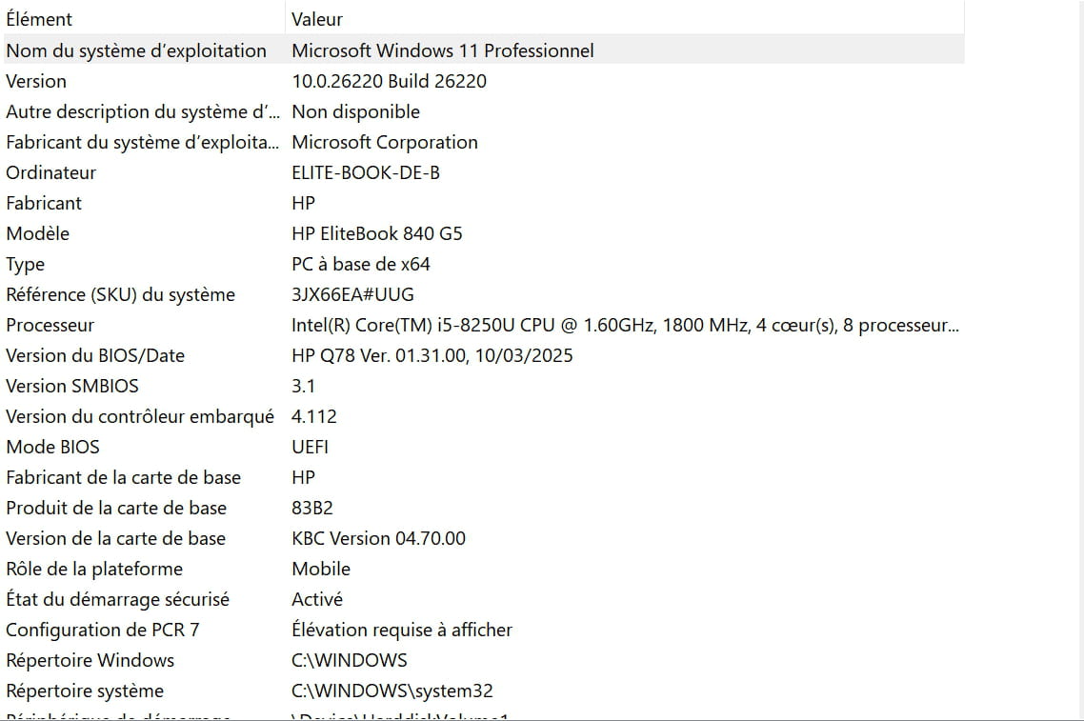Select the Ordinateur row label
Viewport: 1084px width, 721px height.
[50, 172]
